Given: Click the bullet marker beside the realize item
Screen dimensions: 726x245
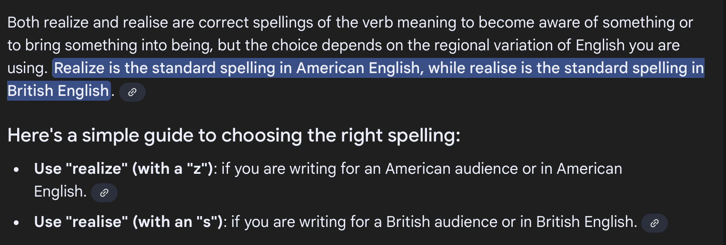Looking at the screenshot, I should coord(17,170).
